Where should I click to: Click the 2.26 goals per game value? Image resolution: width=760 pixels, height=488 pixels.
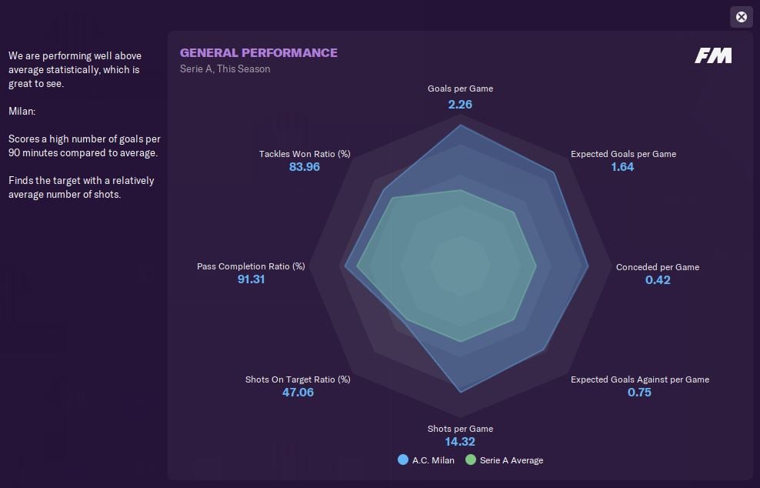click(x=460, y=104)
